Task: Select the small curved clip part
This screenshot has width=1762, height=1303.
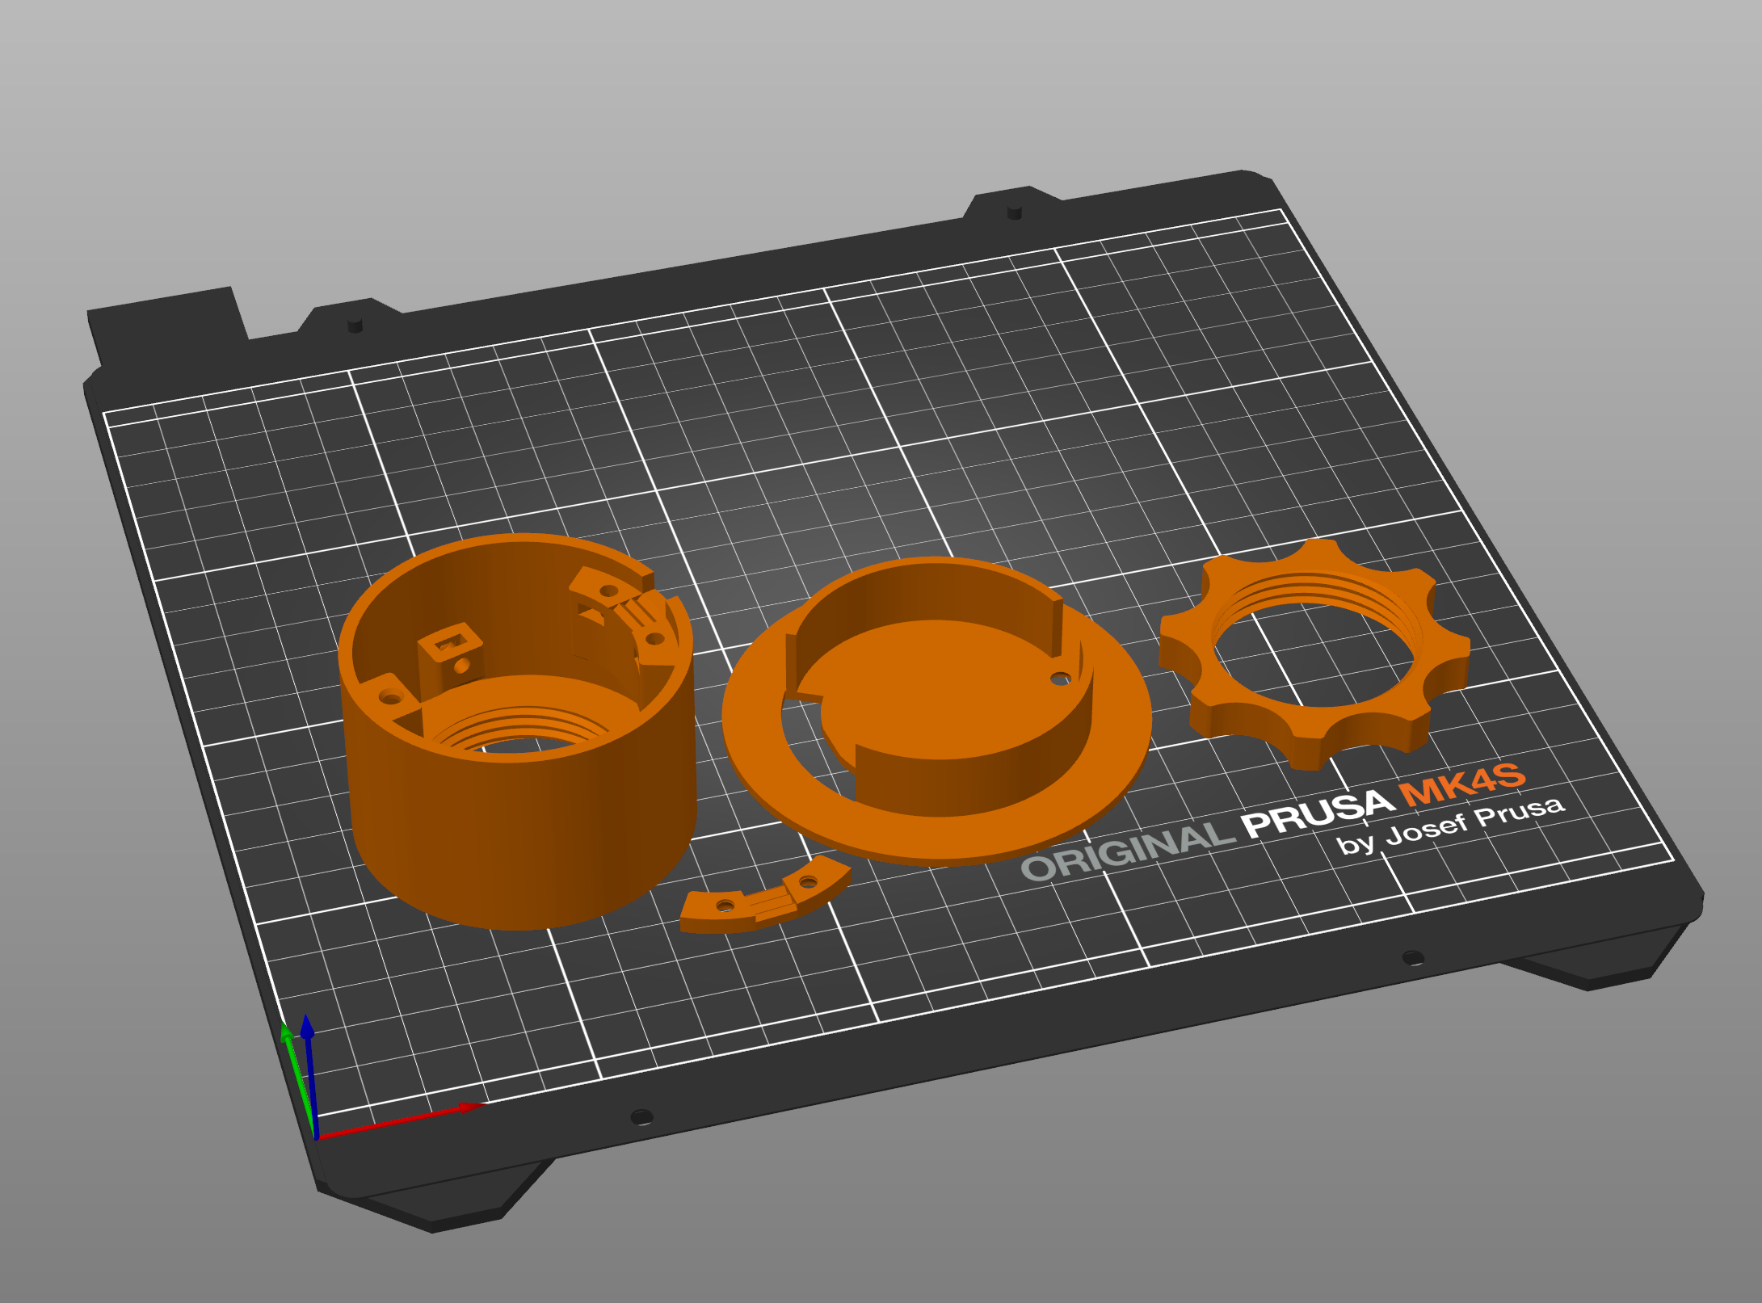Action: (763, 895)
